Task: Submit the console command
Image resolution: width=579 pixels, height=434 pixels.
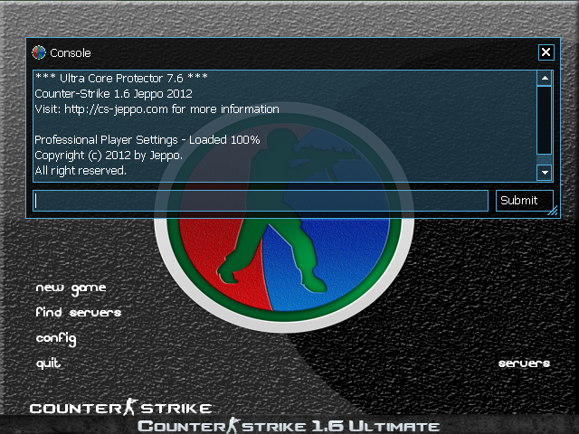Action: (525, 201)
